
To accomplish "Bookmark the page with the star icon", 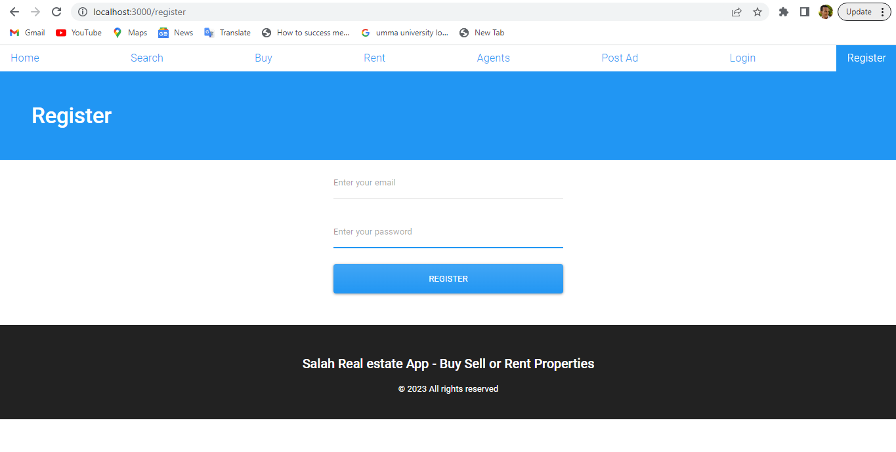I will coord(757,12).
